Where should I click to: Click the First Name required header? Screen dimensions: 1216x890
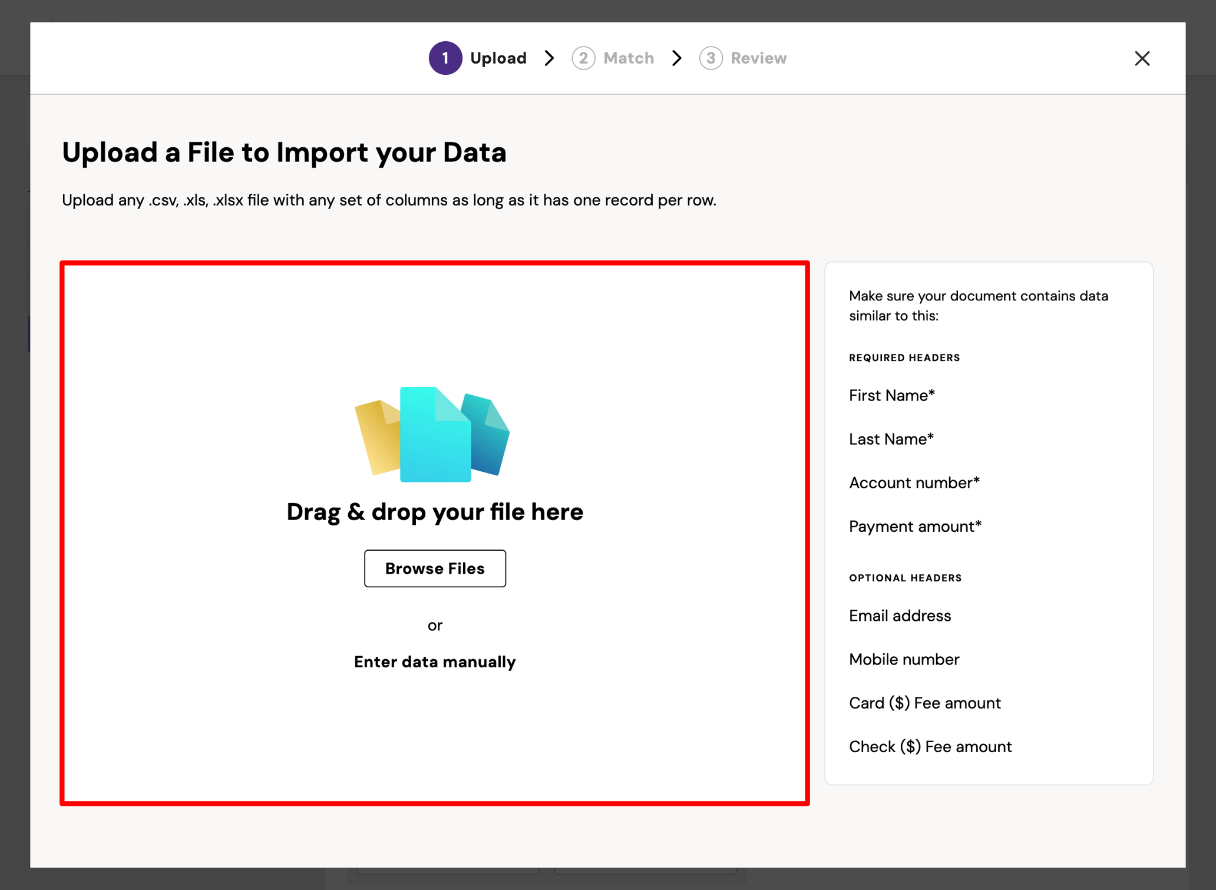coord(891,395)
